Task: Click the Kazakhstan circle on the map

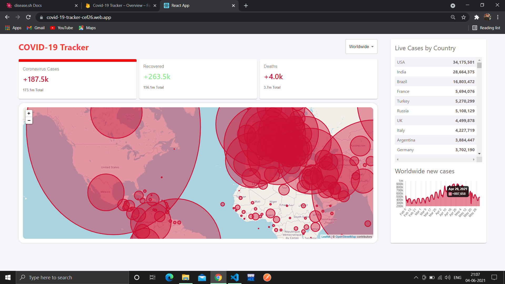Action: 360,146
